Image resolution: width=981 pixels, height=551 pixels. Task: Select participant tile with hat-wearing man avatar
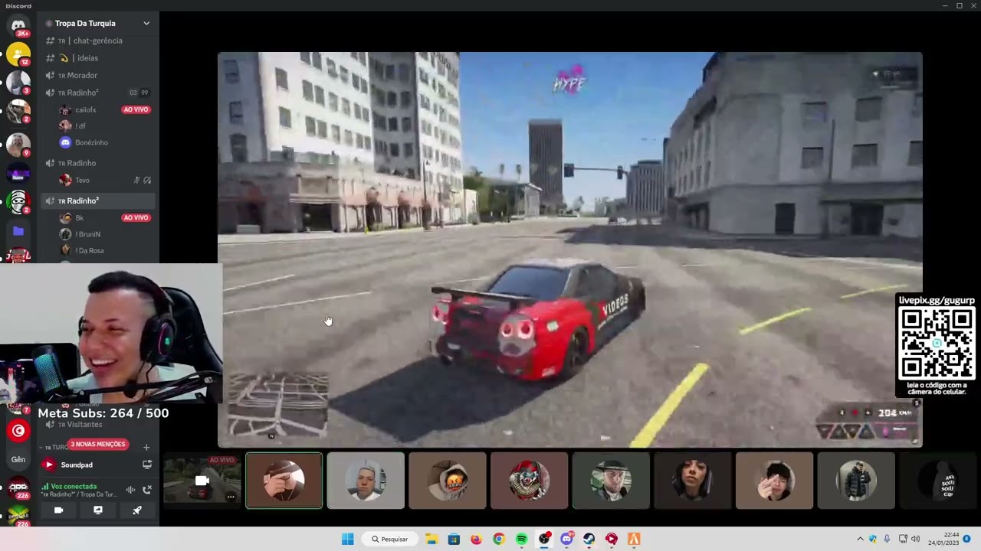pyautogui.click(x=611, y=481)
